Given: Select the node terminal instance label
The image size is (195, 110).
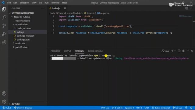Looking at the screenshot, I should [165, 51].
